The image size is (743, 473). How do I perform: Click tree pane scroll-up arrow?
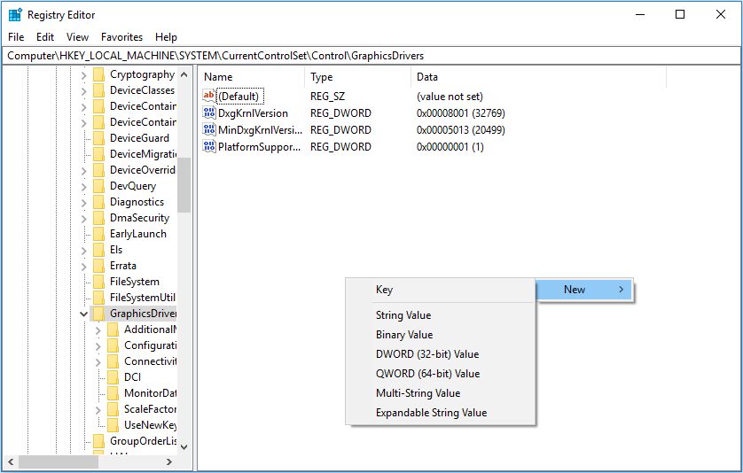point(184,74)
